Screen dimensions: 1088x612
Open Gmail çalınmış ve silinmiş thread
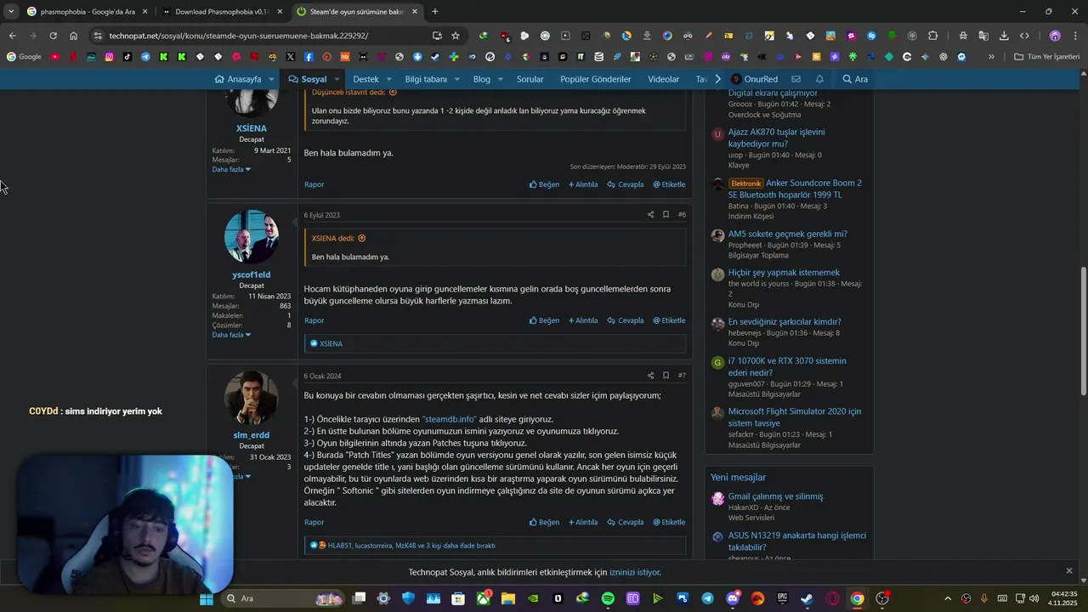tap(775, 496)
